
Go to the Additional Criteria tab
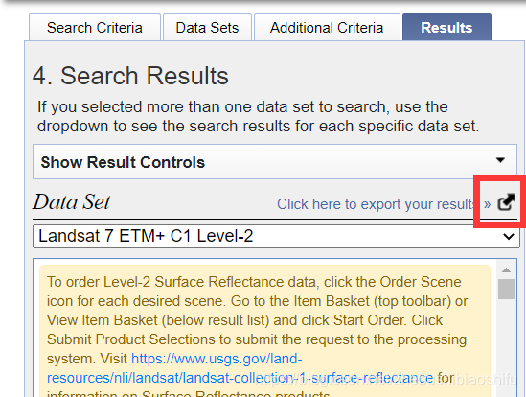click(x=327, y=28)
